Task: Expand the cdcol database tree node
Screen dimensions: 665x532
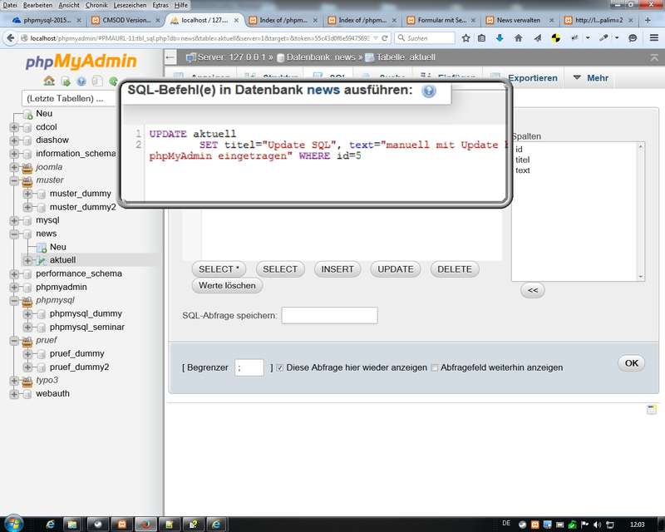Action: pos(14,127)
